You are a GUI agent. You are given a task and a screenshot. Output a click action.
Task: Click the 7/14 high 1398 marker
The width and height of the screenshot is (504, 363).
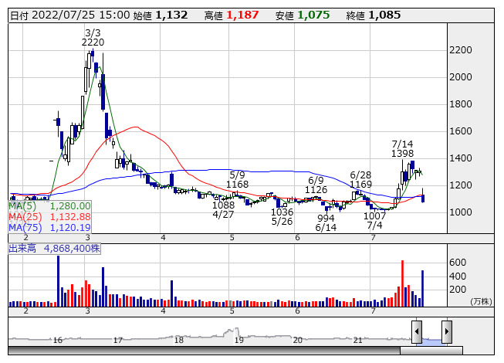coord(403,149)
